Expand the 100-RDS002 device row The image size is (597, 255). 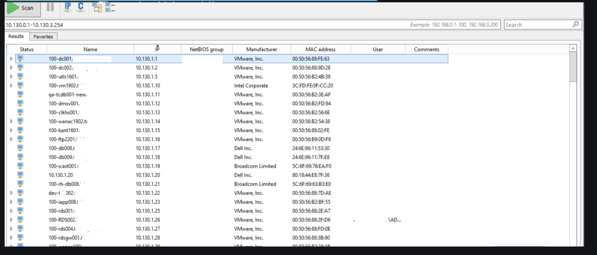(x=11, y=220)
